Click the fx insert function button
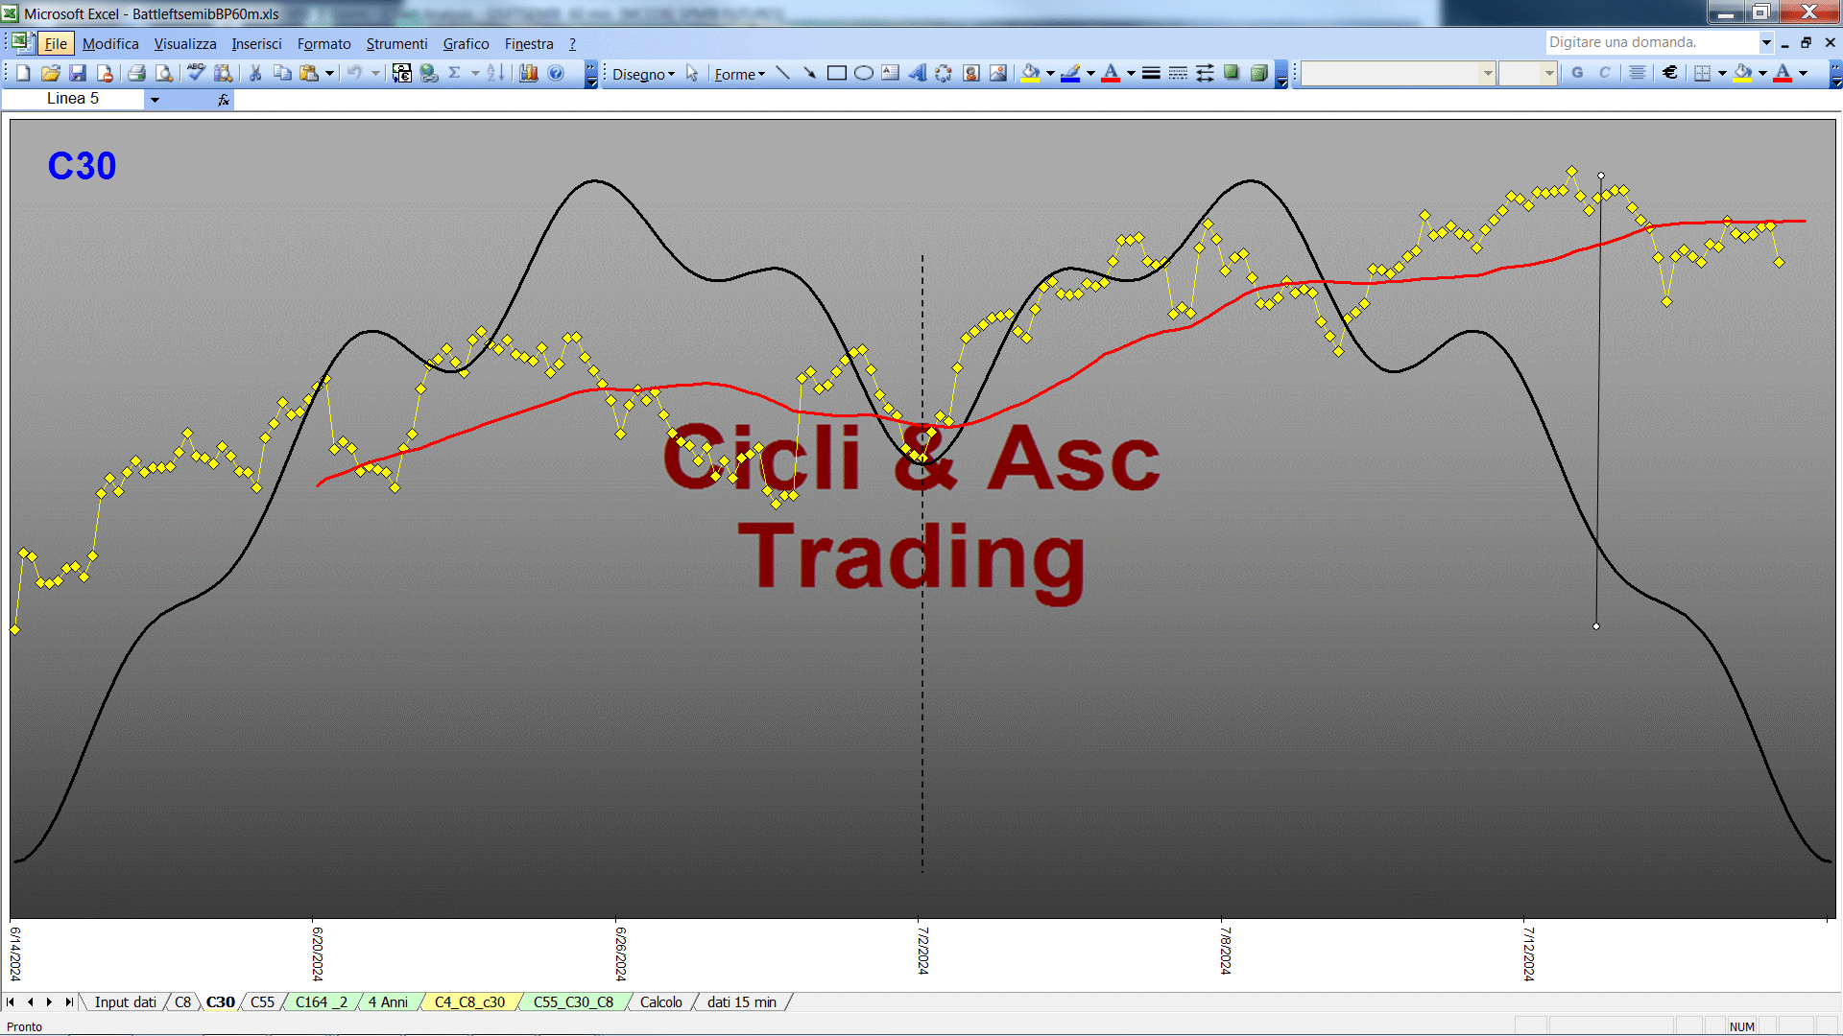 point(224,100)
